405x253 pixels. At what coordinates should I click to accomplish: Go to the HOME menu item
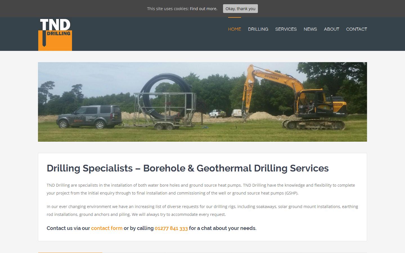click(x=235, y=29)
